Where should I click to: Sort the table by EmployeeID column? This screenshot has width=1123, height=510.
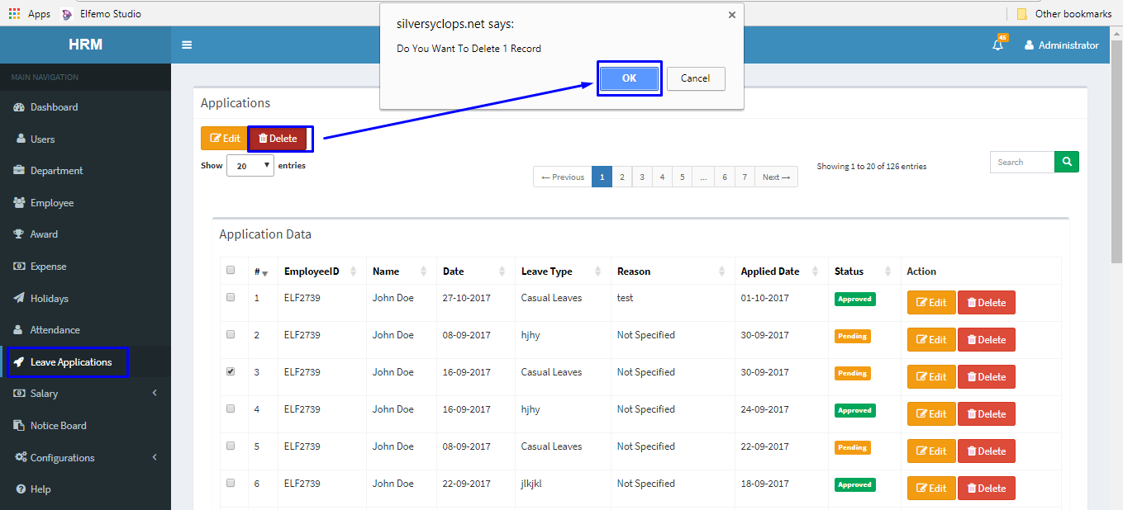coord(322,272)
